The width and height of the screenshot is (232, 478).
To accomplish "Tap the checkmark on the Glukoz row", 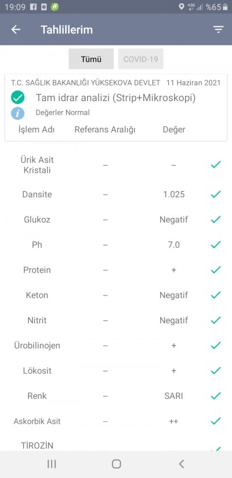I will [216, 219].
